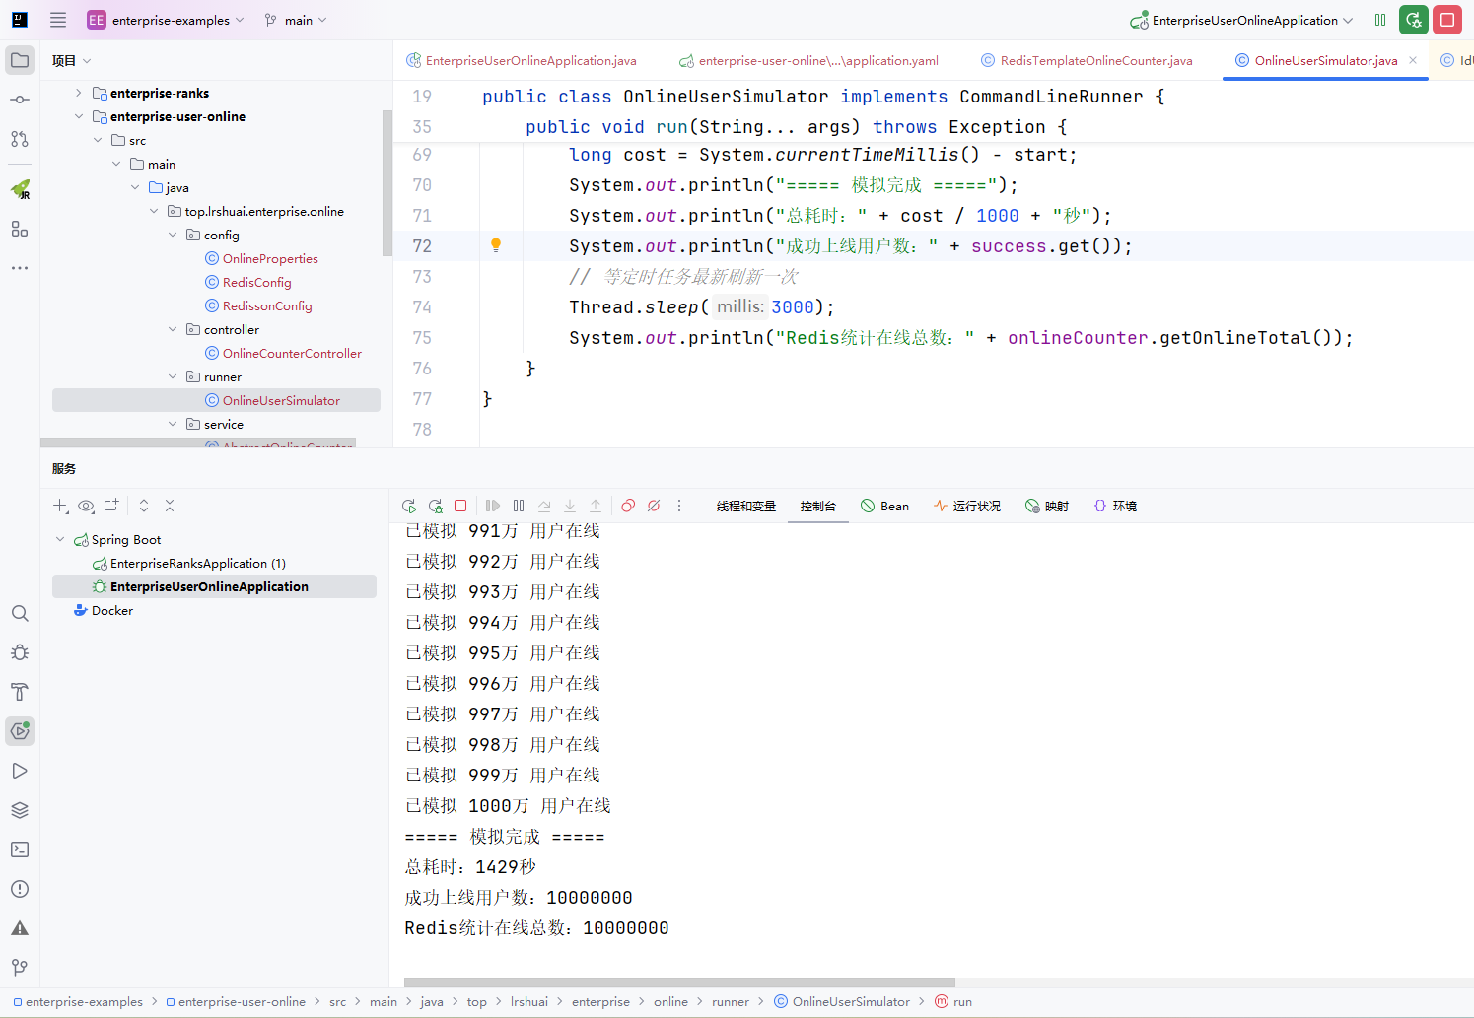Open the Pull Requests sidebar icon
This screenshot has width=1474, height=1018.
(20, 139)
